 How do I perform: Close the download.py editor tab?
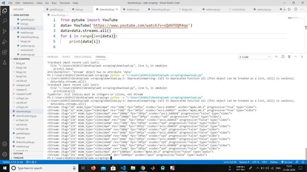117,10
